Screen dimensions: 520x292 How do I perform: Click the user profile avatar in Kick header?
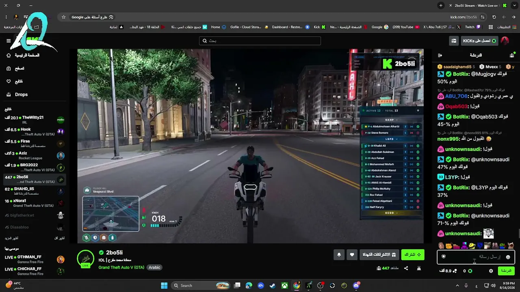[505, 41]
